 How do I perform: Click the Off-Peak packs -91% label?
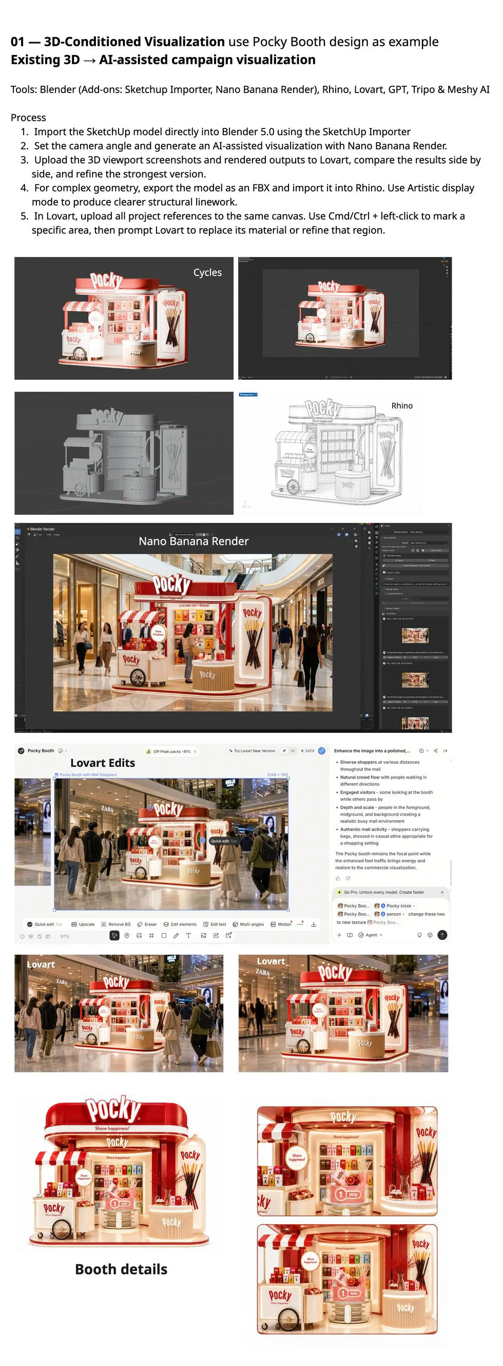pyautogui.click(x=172, y=751)
